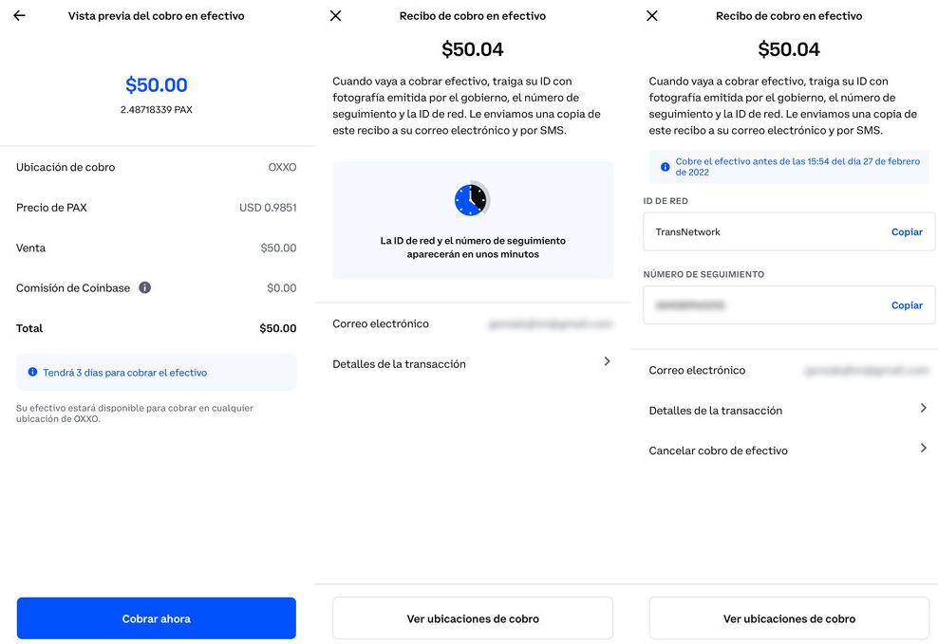Select the blurred tracking number field
The width and height of the screenshot is (938, 644).
(789, 305)
